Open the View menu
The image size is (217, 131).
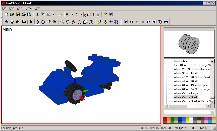click(20, 8)
